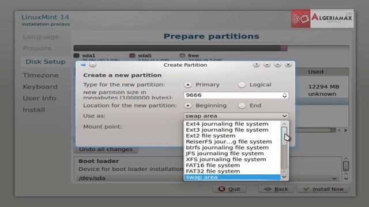Viewport: 369px width, 207px height.
Task: Open the User Info step in sidebar
Action: pyautogui.click(x=39, y=98)
